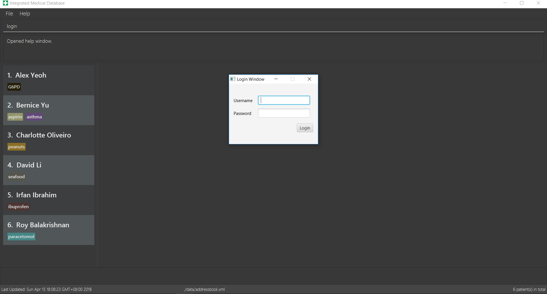Screen dimensions: 547x294
Task: Click the teal paracetomol tag
Action: point(21,237)
